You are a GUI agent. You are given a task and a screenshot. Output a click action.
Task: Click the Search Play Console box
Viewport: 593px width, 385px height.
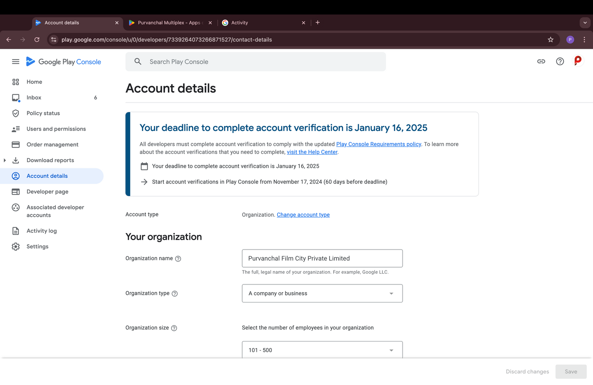click(255, 62)
